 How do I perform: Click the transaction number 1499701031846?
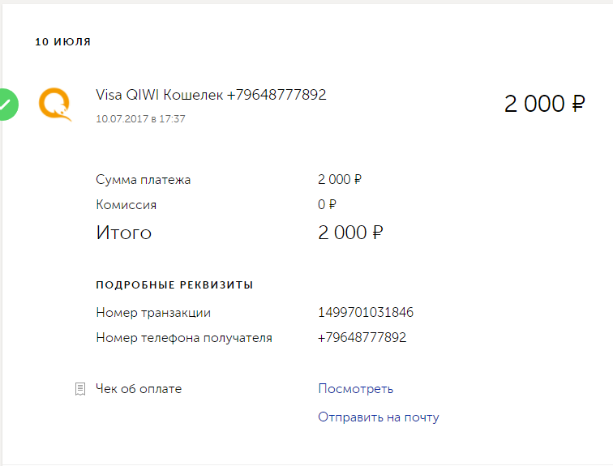pos(366,313)
